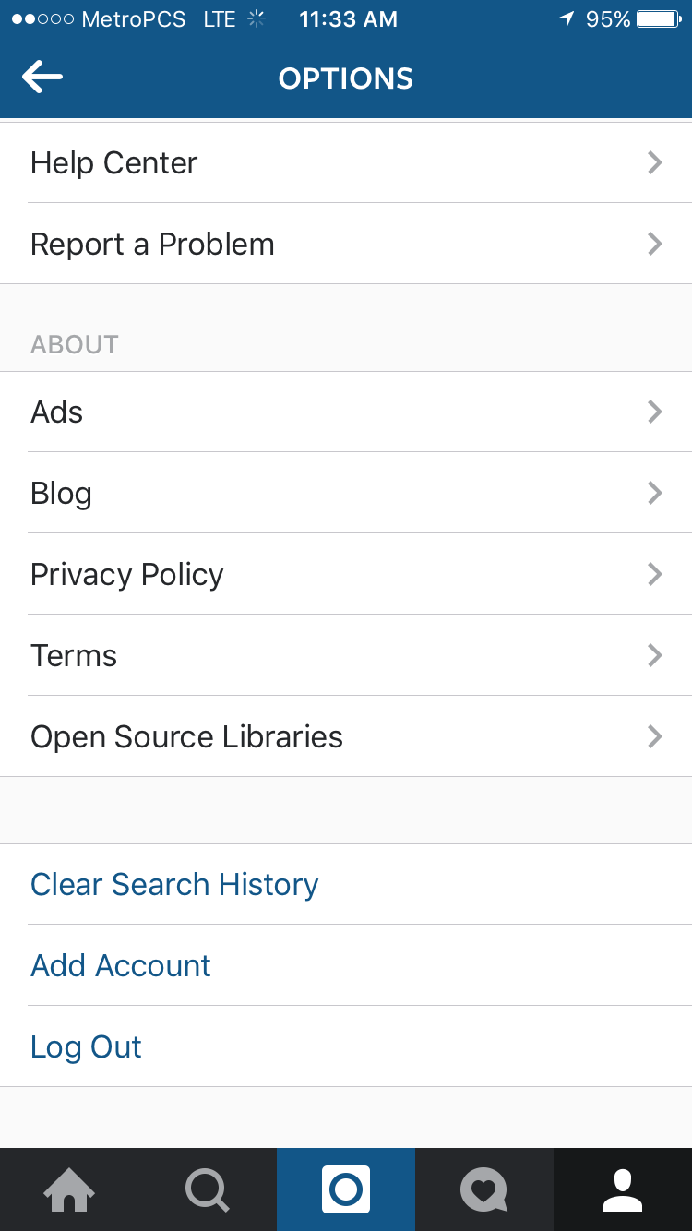Image resolution: width=692 pixels, height=1231 pixels.
Task: Tap the location arrow status icon
Action: 566,19
